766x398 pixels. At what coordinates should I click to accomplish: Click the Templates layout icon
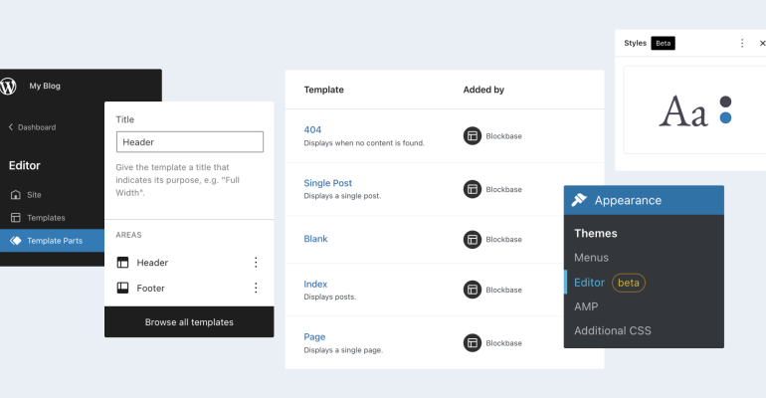pos(15,218)
